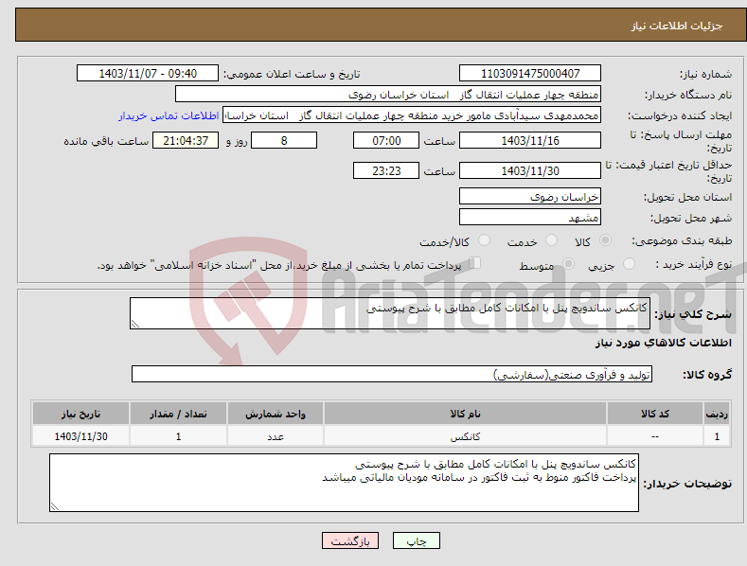Viewport: 747px width, 566px height.
Task: Click the remaining days field showing 8
Action: [x=284, y=140]
